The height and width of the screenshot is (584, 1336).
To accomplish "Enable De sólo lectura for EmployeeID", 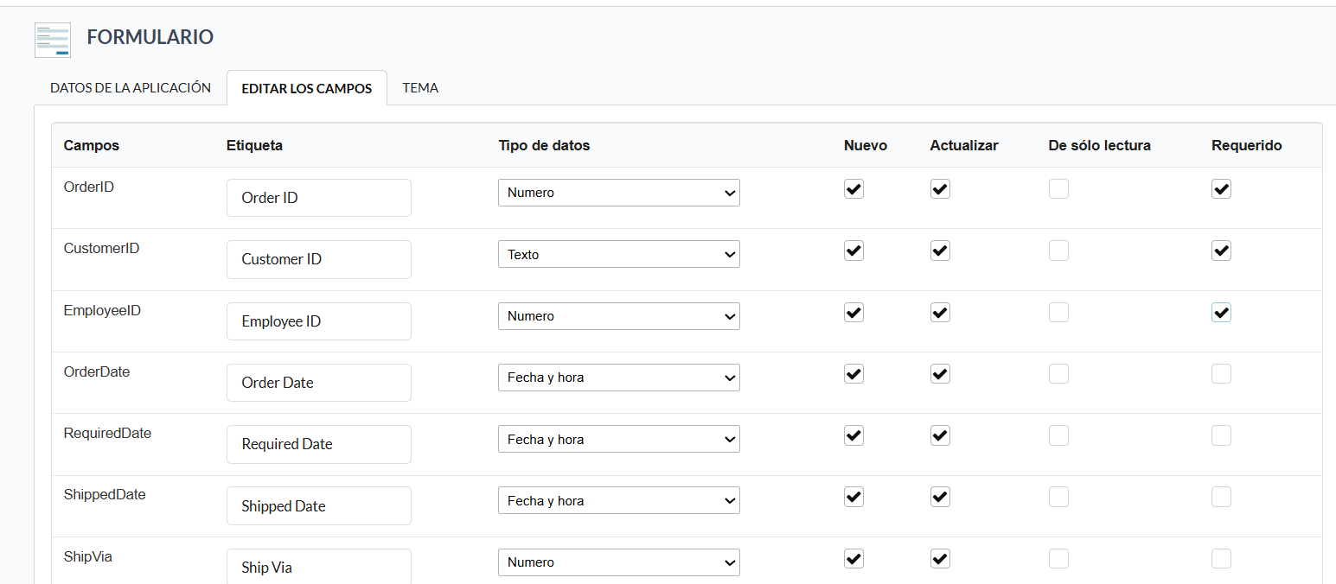I will [1058, 312].
